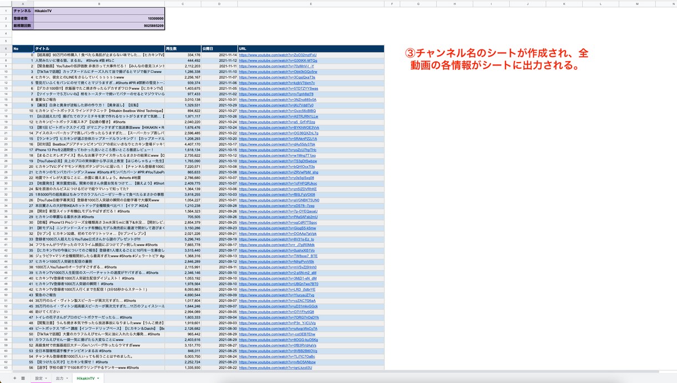Click subscriber count cell 10300000
Viewport: 677px width, 383px height.
tap(99, 18)
